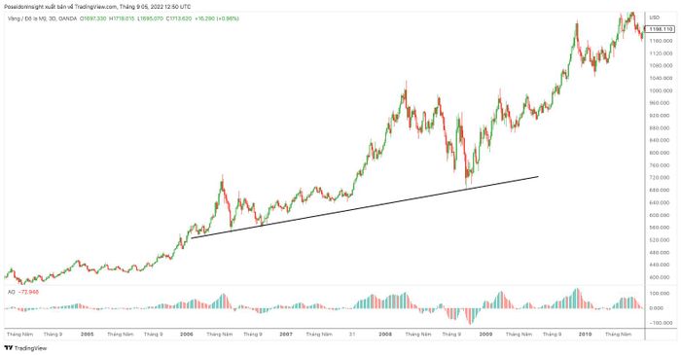Click the AO scale label 100.000

[661, 294]
